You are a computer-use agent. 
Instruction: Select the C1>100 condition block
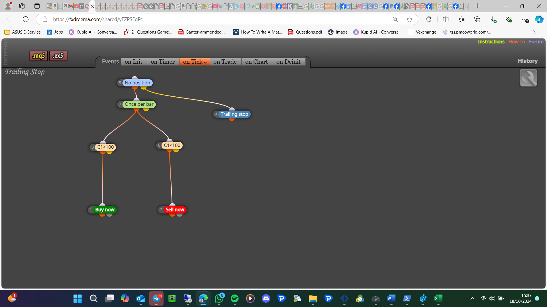pos(105,147)
